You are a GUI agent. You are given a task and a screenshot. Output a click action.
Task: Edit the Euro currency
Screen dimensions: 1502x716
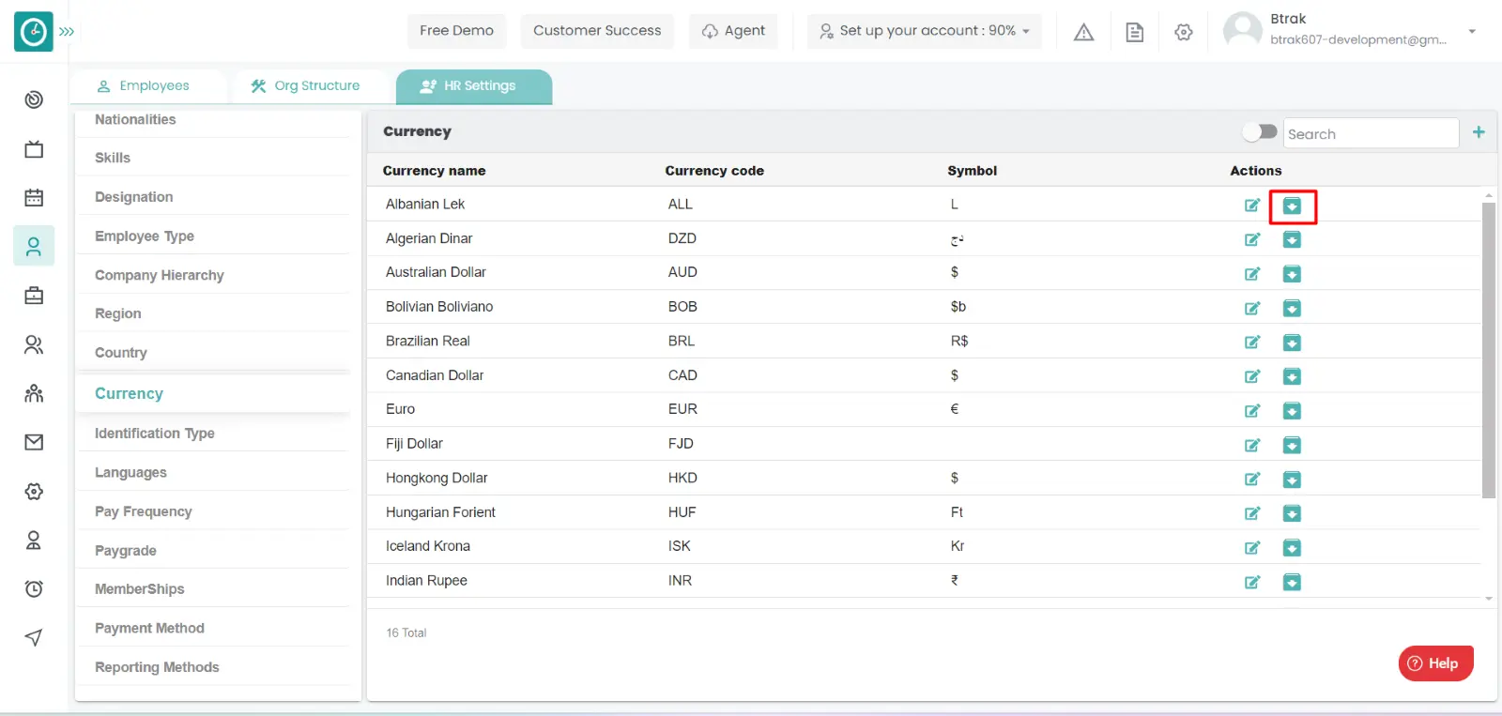coord(1251,411)
